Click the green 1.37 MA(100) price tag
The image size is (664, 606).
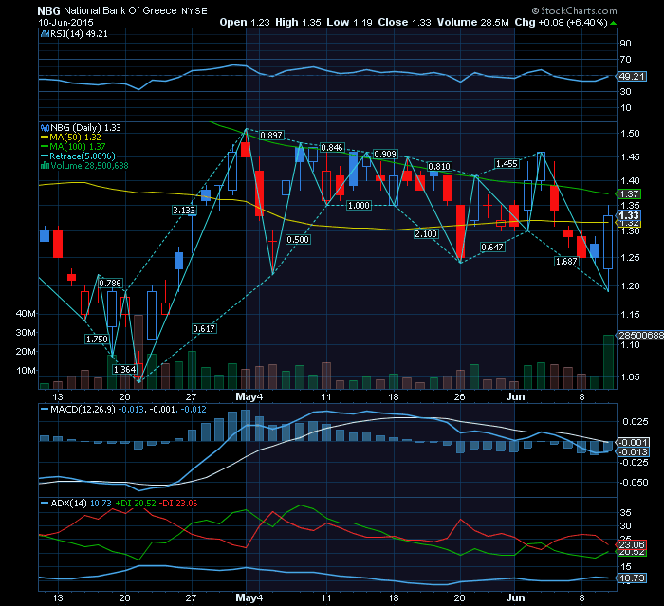pyautogui.click(x=629, y=194)
